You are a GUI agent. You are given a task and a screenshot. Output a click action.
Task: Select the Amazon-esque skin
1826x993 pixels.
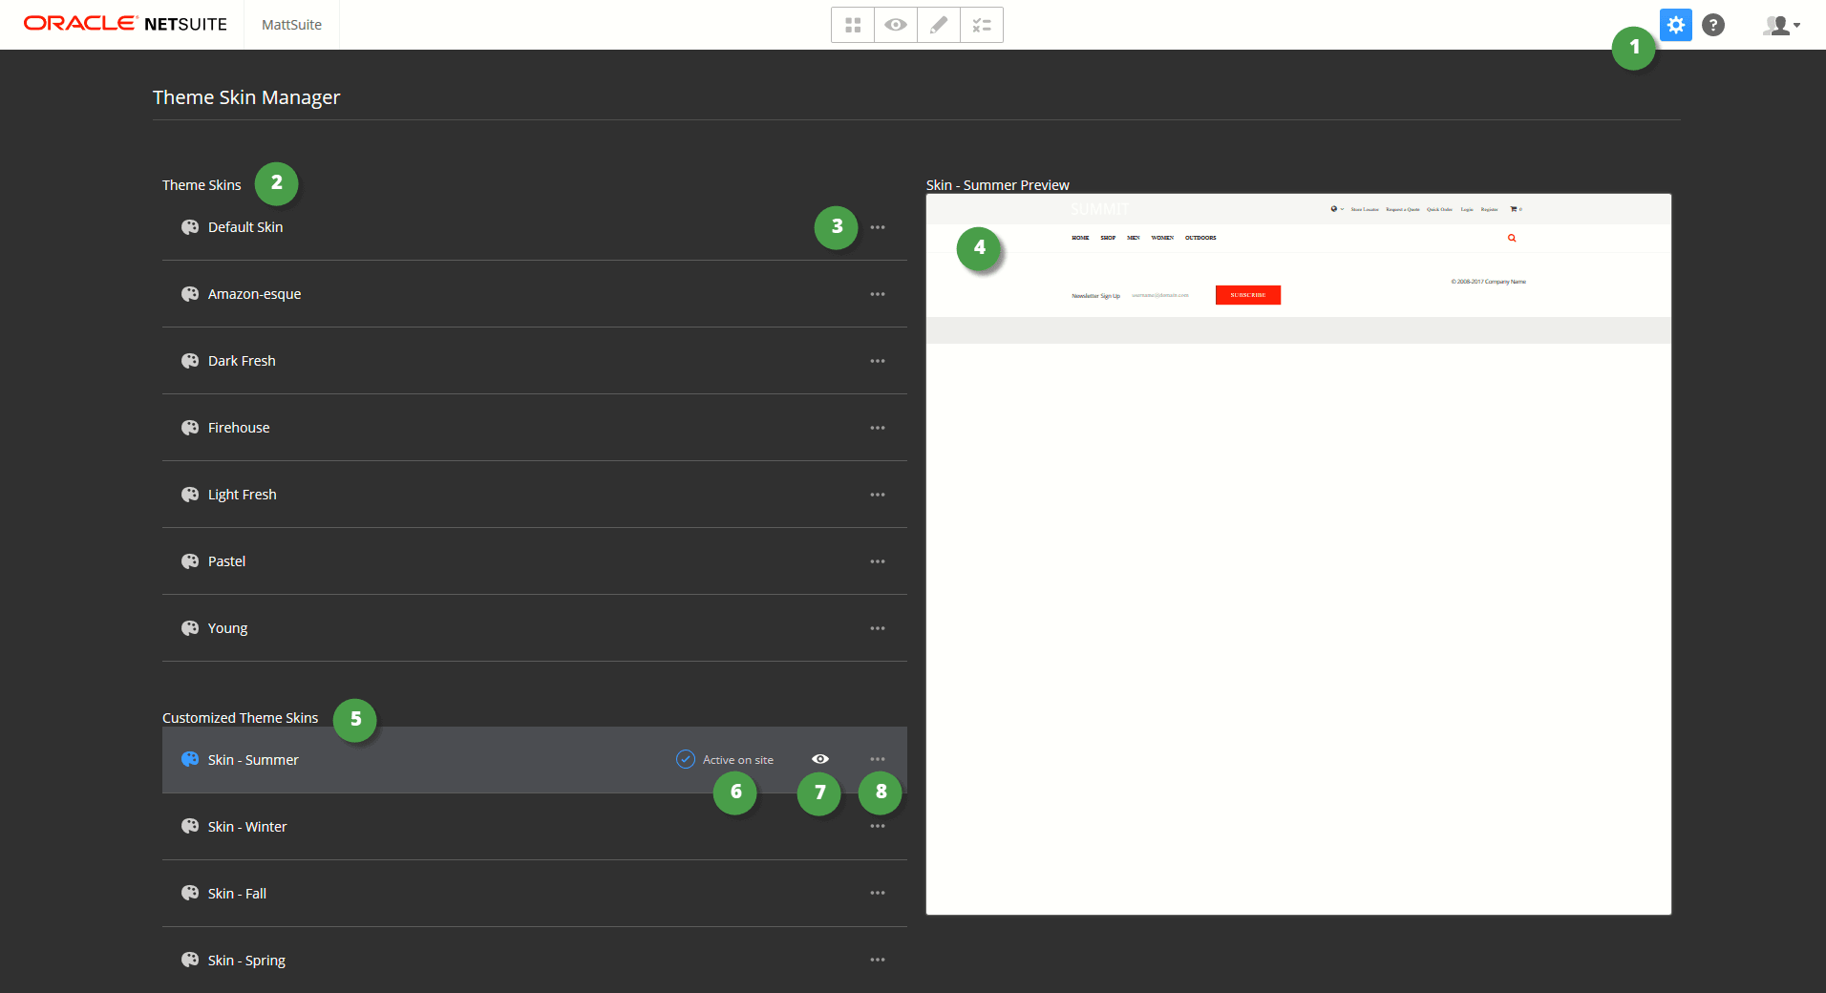(x=535, y=294)
